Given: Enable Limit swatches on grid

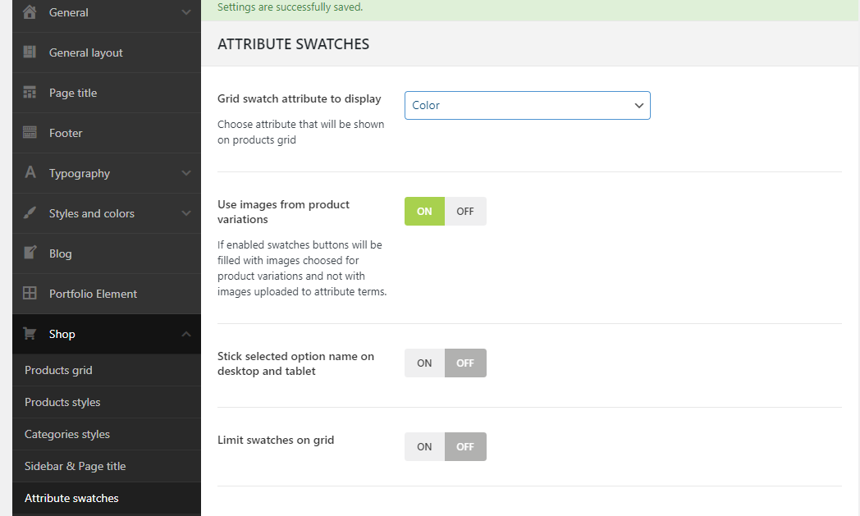Looking at the screenshot, I should (x=424, y=447).
